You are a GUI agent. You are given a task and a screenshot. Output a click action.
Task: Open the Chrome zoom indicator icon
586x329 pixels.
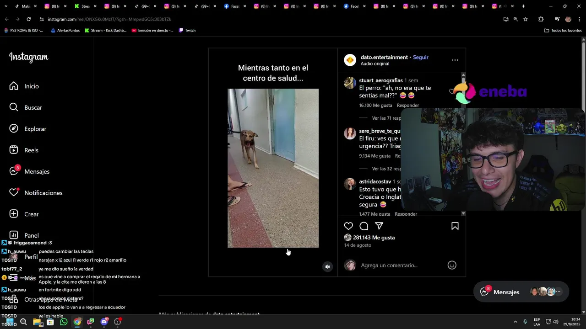coord(515,19)
